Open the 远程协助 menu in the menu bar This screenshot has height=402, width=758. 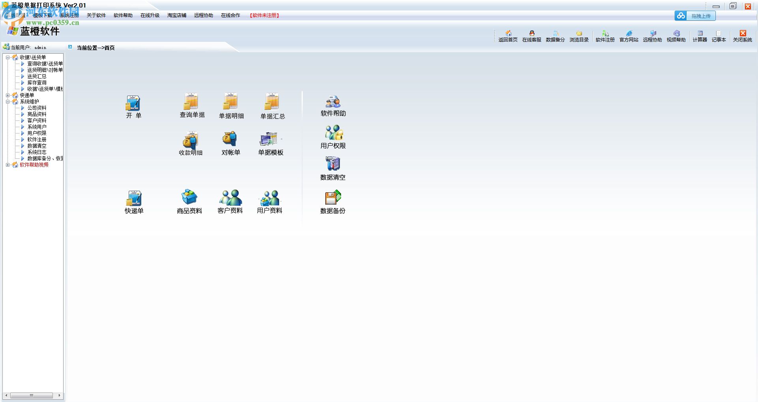coord(204,15)
